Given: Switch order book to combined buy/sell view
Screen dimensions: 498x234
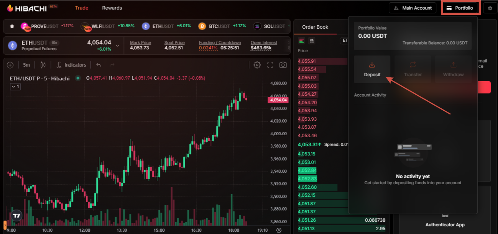Looking at the screenshot, I should pos(301,41).
